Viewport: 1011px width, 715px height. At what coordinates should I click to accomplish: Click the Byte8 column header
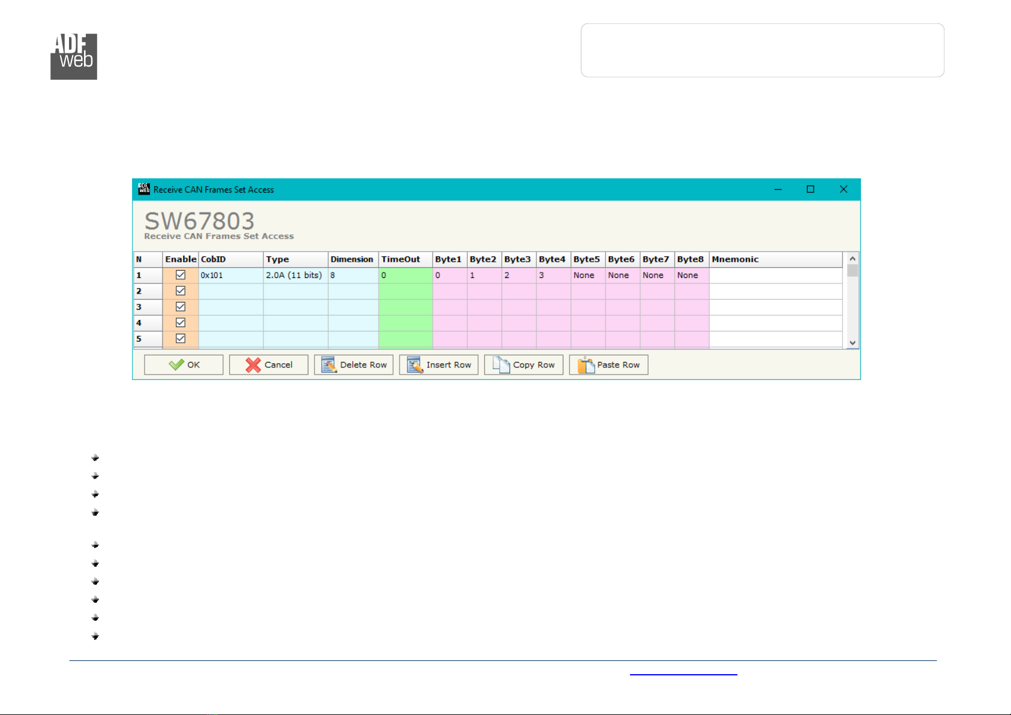pos(692,259)
